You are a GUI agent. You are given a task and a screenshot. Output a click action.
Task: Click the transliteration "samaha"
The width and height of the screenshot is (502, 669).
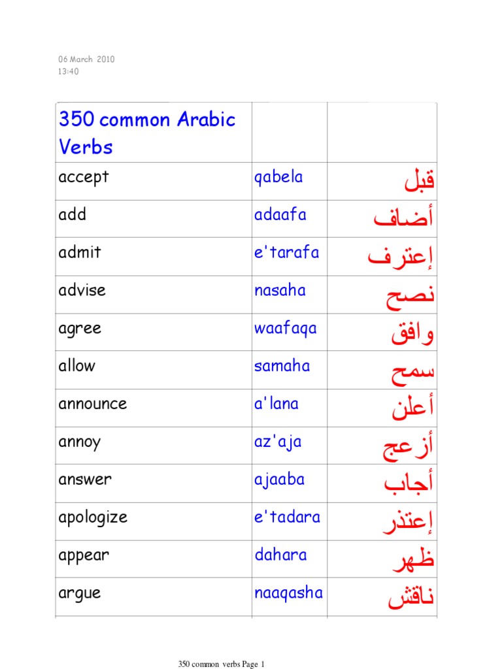point(282,366)
